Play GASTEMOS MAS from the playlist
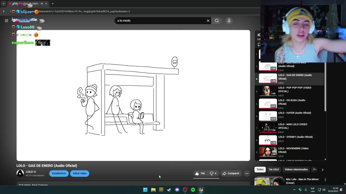 [289, 66]
